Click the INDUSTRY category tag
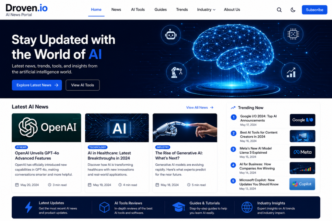The width and height of the screenshot is (332, 221). [163, 147]
